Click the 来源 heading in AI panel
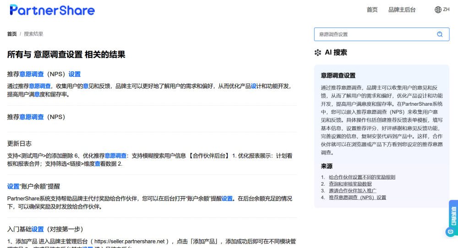The width and height of the screenshot is (458, 248). [327, 166]
